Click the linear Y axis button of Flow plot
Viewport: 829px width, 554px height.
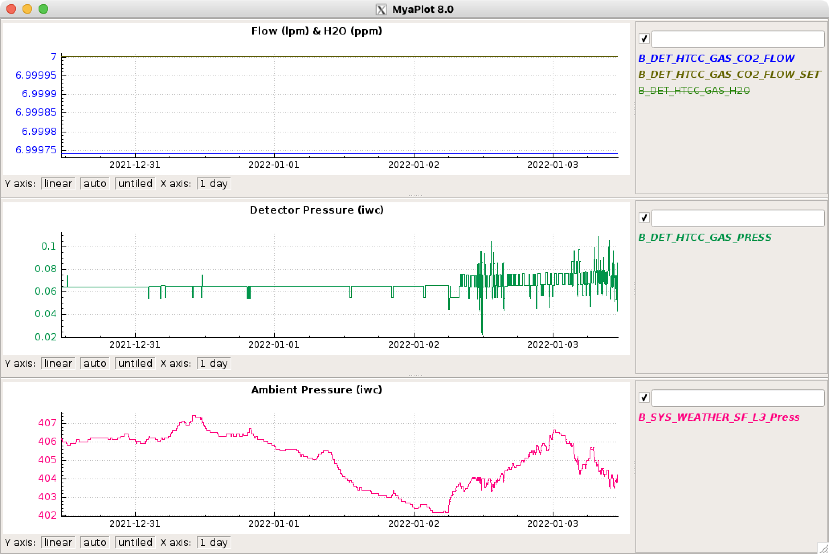click(x=58, y=184)
